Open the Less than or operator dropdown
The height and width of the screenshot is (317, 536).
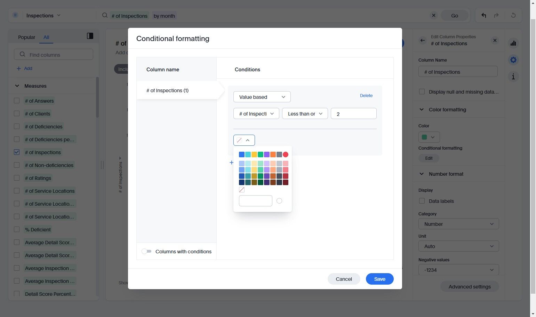305,113
